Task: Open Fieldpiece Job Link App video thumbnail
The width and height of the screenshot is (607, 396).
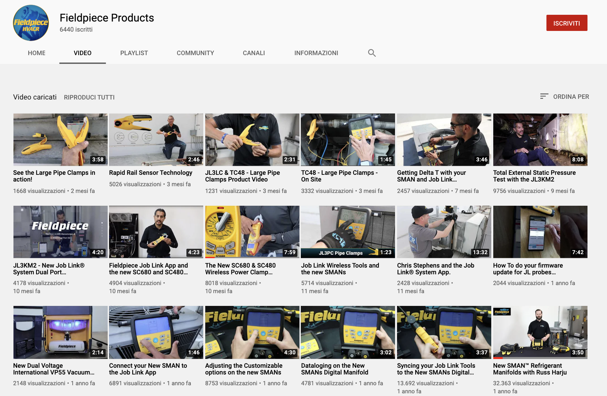Action: point(156,232)
